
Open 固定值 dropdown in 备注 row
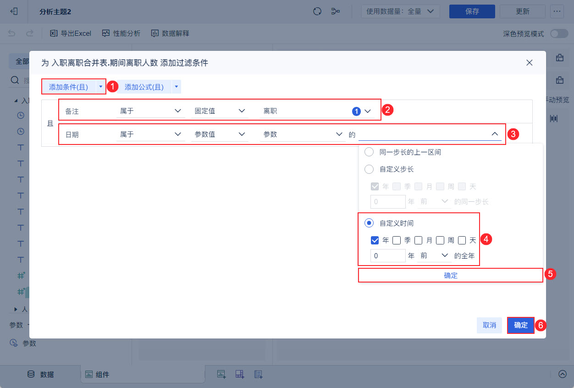pyautogui.click(x=220, y=111)
